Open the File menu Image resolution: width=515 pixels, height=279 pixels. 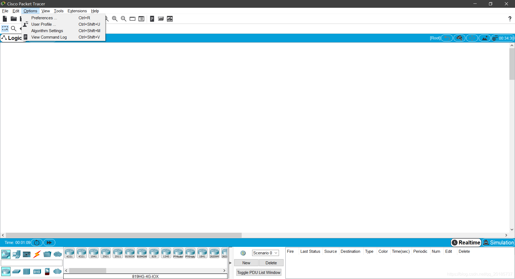5,11
